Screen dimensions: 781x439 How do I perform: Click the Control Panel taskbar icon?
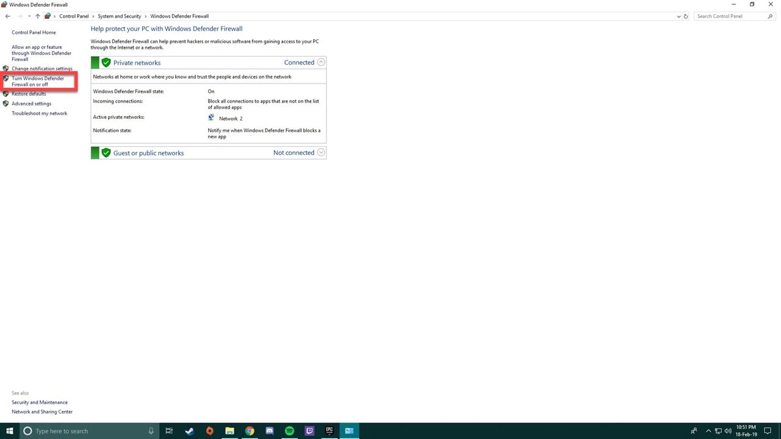[350, 430]
